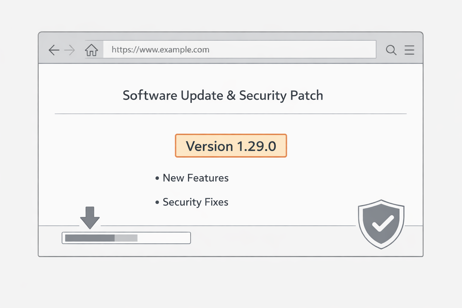Click the browser back arrow
462x308 pixels.
54,50
